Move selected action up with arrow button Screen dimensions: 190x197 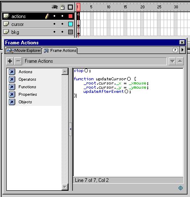[180, 61]
